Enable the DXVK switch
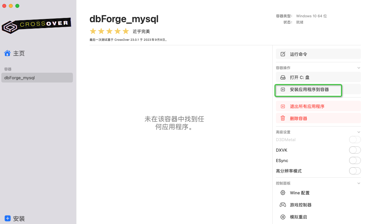Screen dimensions: 372x224 coord(355,150)
